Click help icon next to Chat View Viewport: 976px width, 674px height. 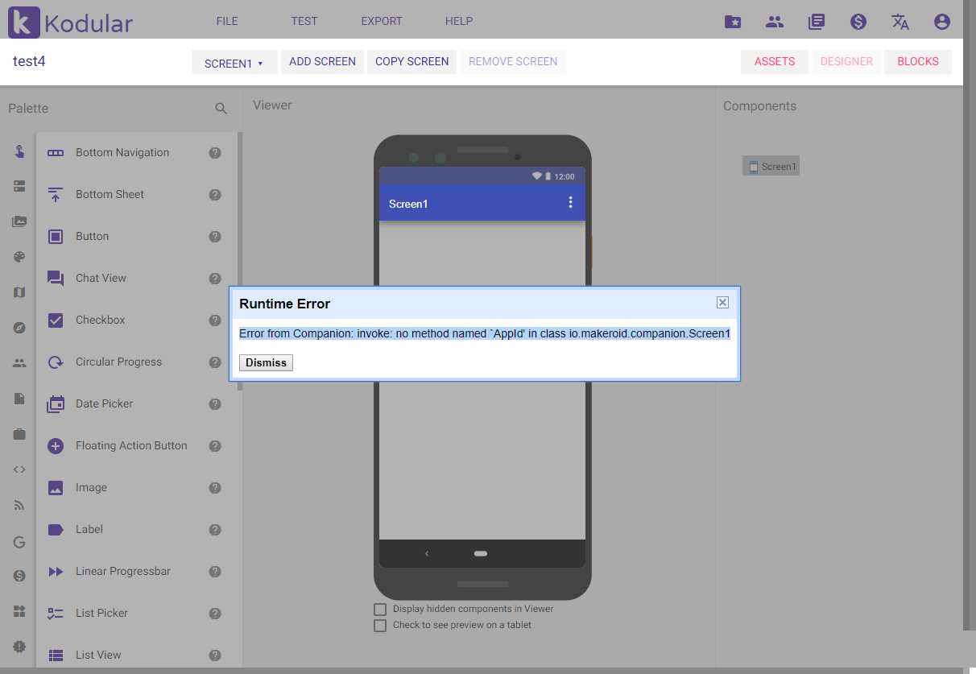tap(215, 279)
